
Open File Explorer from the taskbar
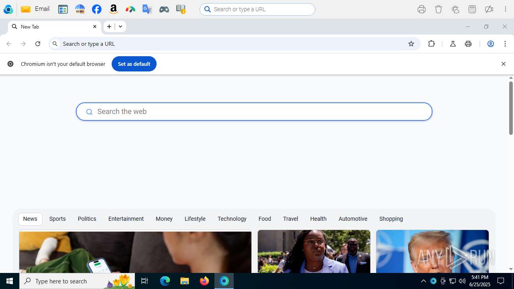tap(184, 281)
